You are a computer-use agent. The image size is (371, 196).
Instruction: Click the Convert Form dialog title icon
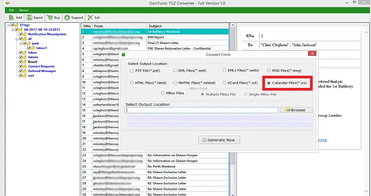tap(123, 55)
